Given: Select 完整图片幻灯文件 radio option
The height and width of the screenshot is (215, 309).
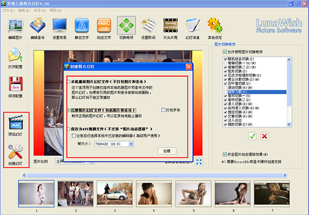Looking at the screenshot, I should point(68,110).
